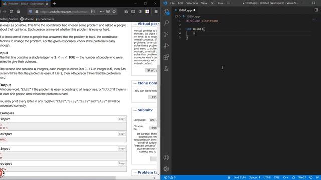
Task: Go to Firefox home page
Action: (x=18, y=12)
